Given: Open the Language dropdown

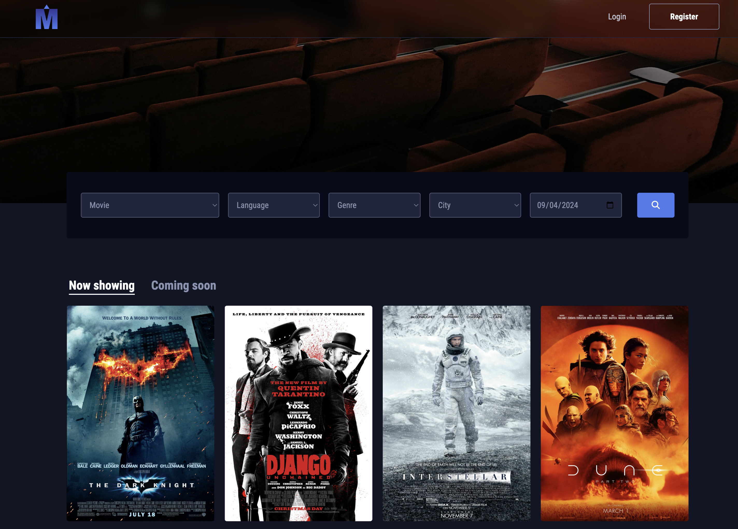Looking at the screenshot, I should pos(273,205).
